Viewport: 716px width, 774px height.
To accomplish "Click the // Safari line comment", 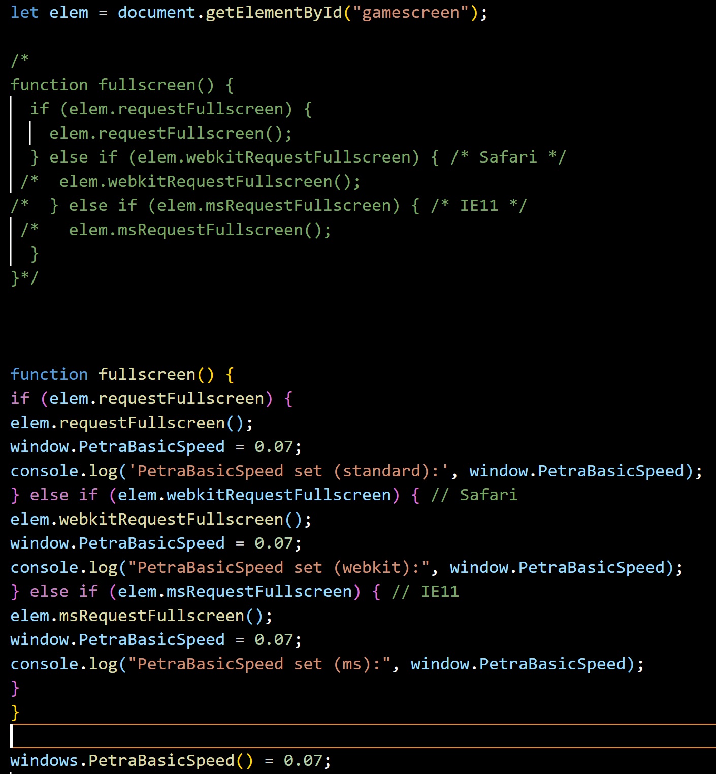I will 474,495.
